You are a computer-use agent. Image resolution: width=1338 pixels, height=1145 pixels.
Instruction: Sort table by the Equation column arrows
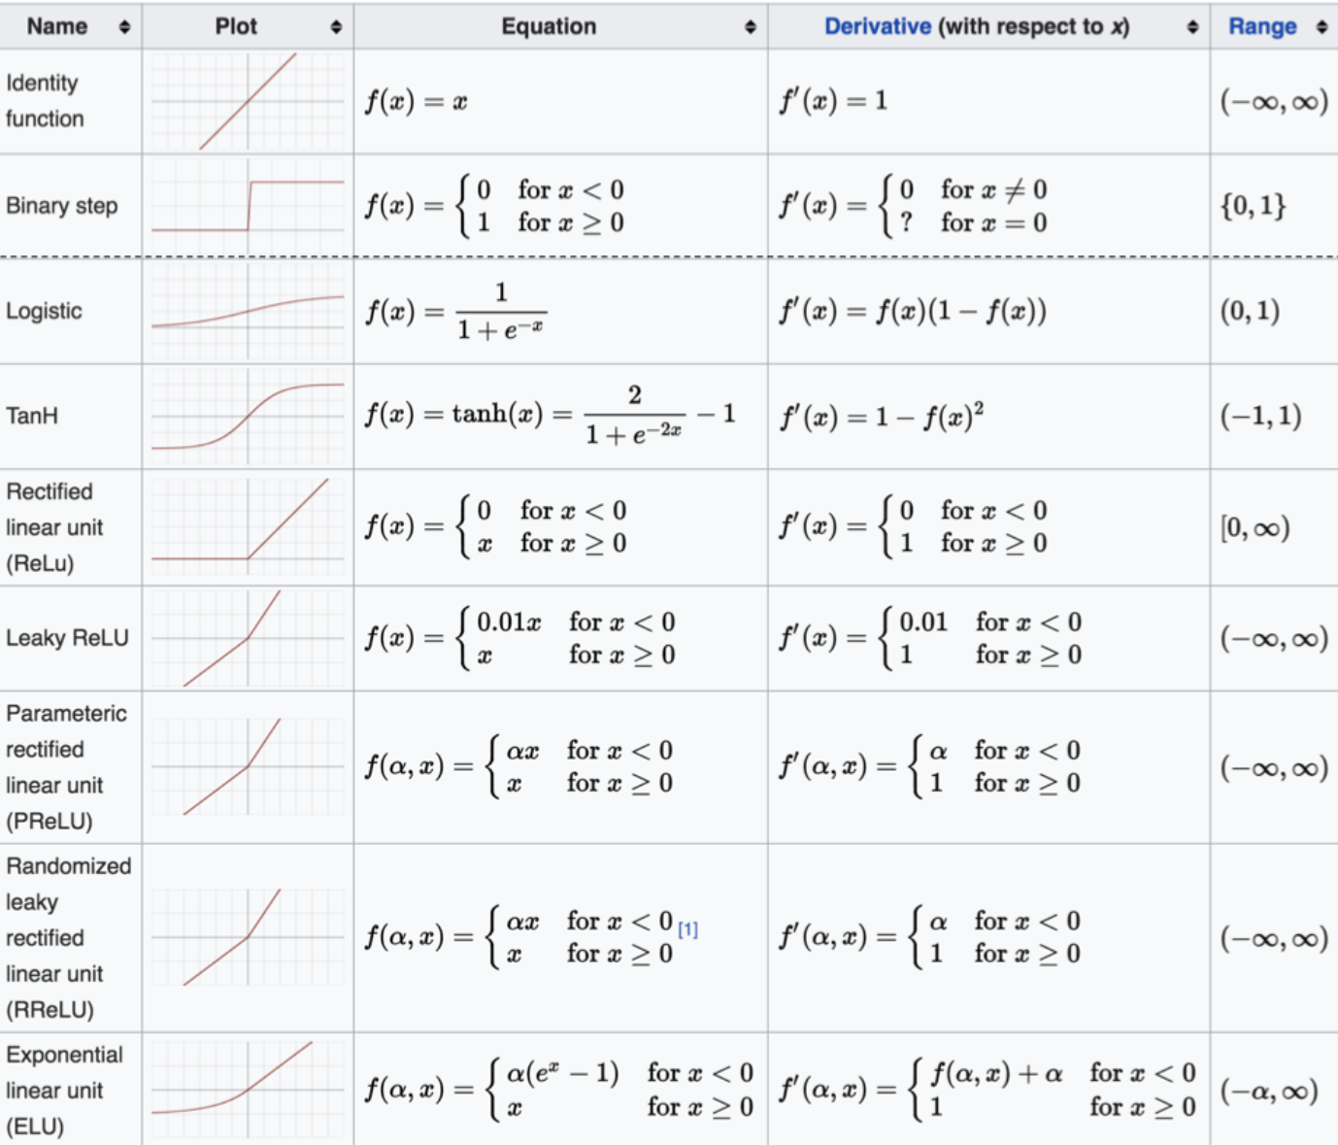coord(750,27)
